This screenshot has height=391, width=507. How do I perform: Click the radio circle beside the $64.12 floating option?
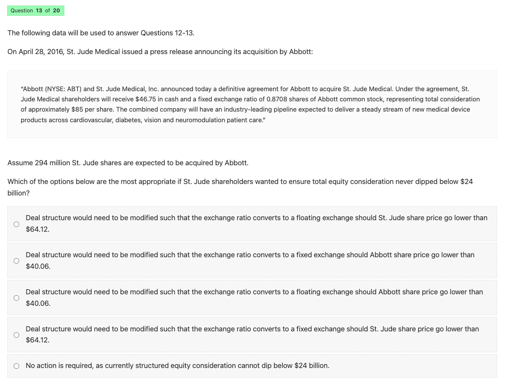(16, 224)
